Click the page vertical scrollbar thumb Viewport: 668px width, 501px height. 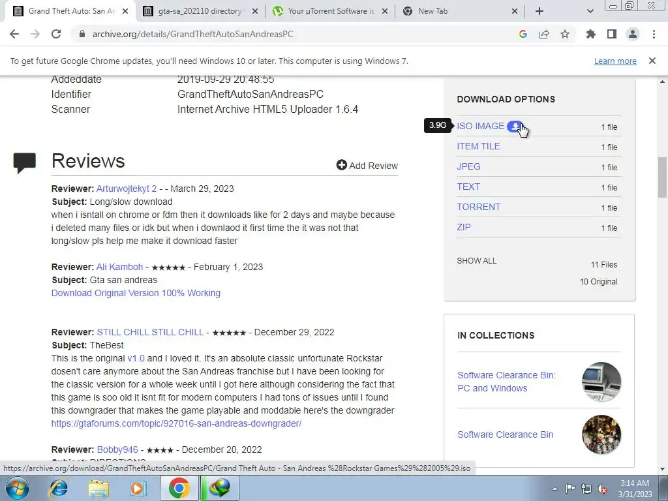[662, 177]
